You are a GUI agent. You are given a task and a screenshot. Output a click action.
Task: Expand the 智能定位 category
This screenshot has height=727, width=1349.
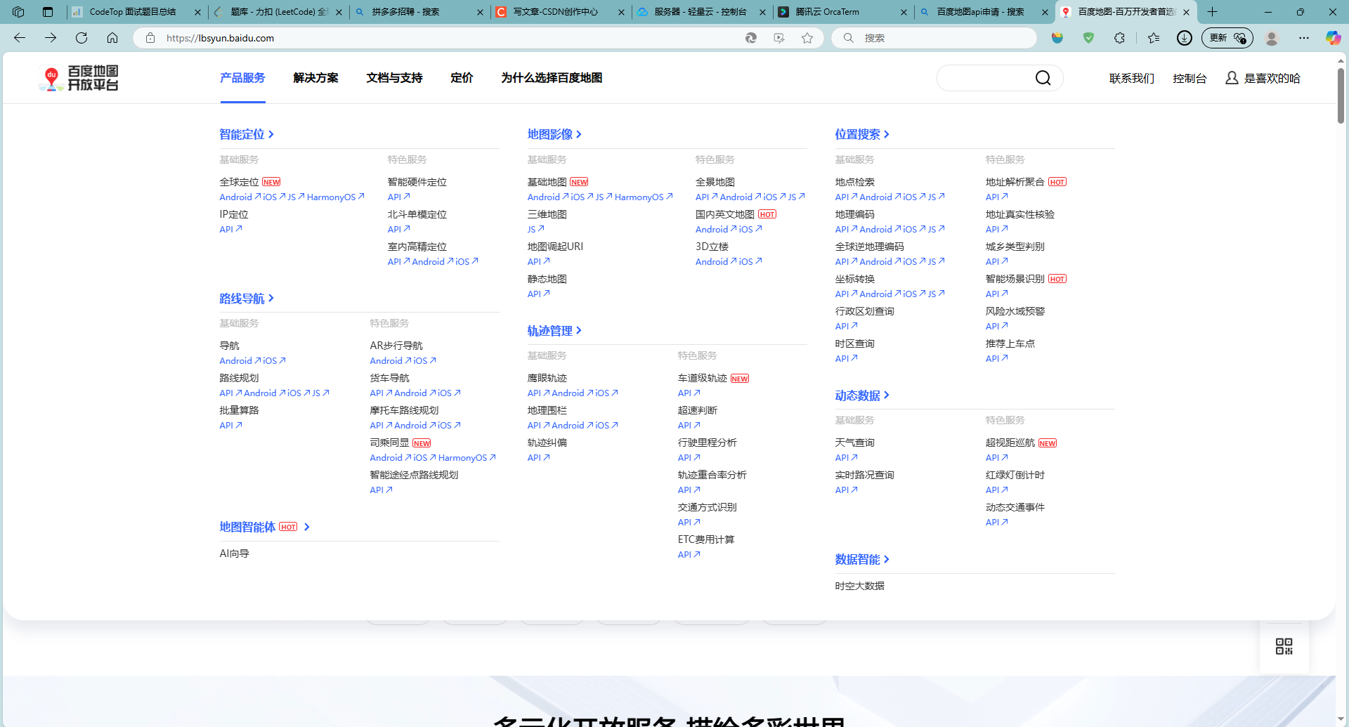[x=247, y=134]
